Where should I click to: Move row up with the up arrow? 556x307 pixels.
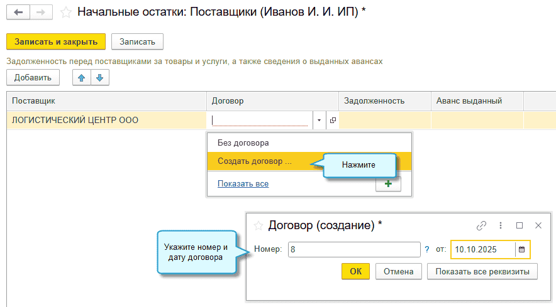(x=82, y=77)
